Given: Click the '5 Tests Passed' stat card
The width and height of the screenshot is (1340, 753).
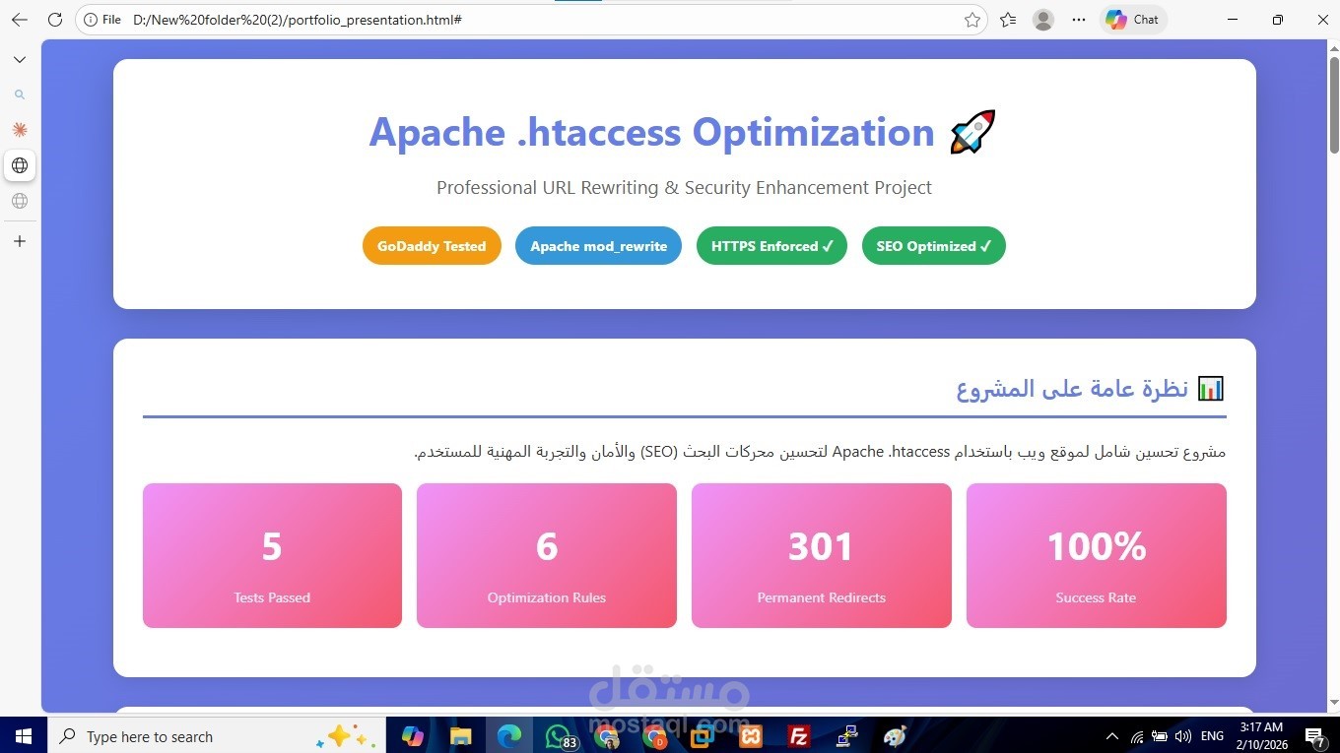Looking at the screenshot, I should [272, 555].
